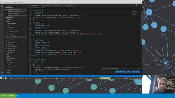
Task: Collapse the Open Editors section
Action: pos(10,8)
